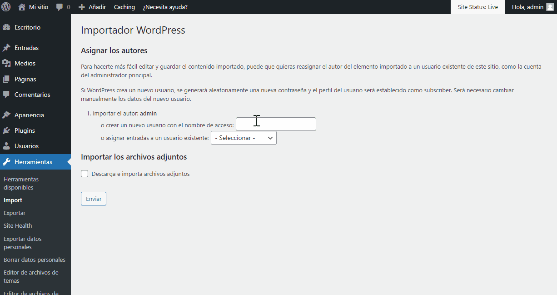Click the Herramientas wrench icon
The height and width of the screenshot is (295, 557).
pos(6,162)
